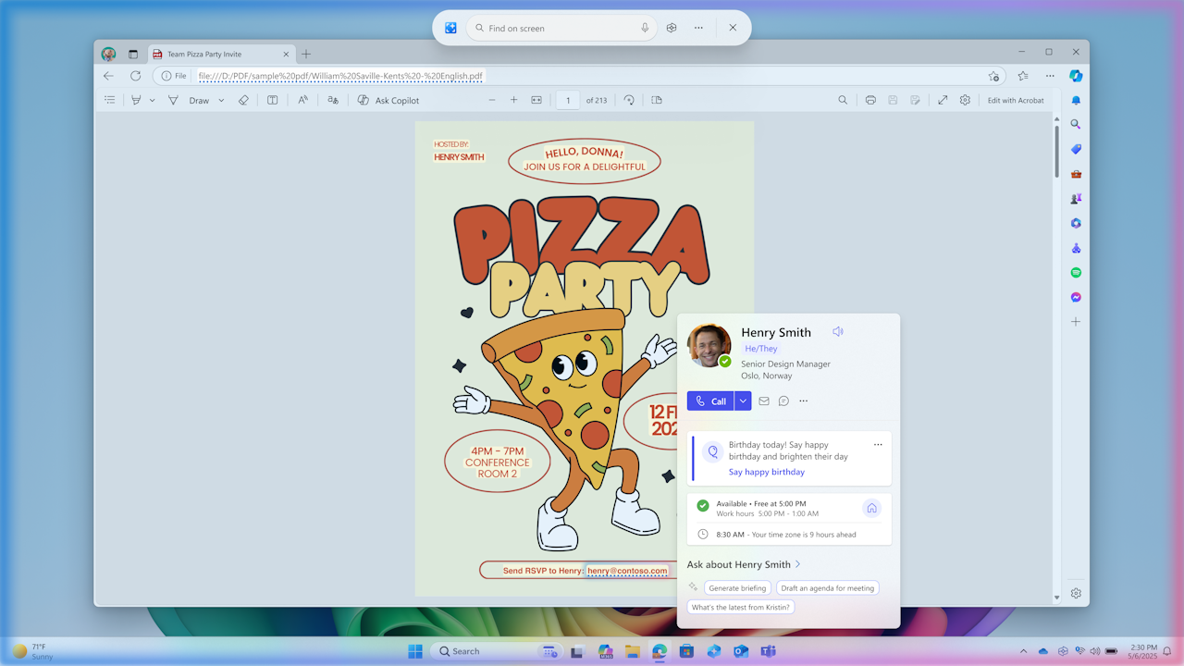Image resolution: width=1184 pixels, height=666 pixels.
Task: Select the Erase tool in the PDF toolbar
Action: tap(243, 100)
